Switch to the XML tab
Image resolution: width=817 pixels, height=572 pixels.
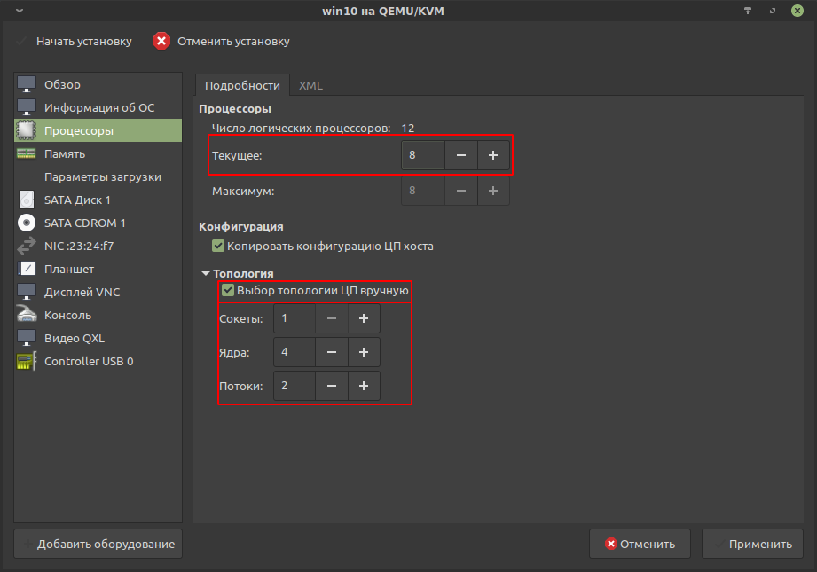click(x=310, y=86)
